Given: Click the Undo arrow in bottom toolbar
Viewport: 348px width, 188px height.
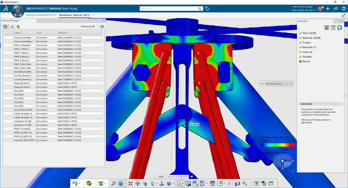Looking at the screenshot, I should (75, 184).
